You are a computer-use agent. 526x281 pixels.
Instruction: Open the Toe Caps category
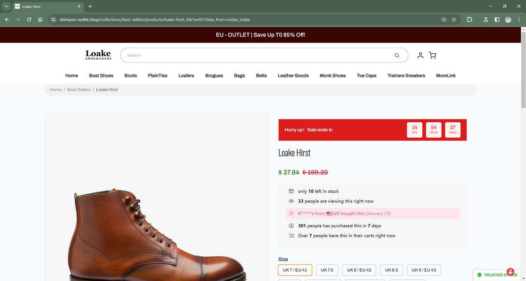tap(367, 76)
